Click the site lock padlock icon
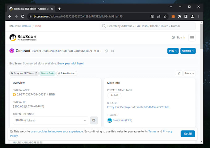 (x=31, y=16)
